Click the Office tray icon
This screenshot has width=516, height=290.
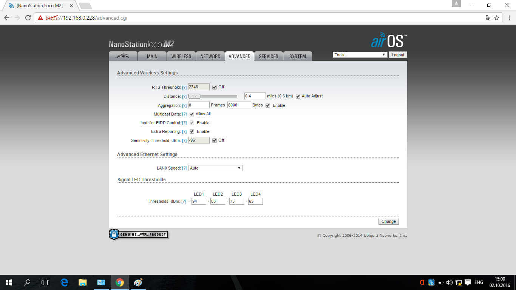tap(422, 282)
